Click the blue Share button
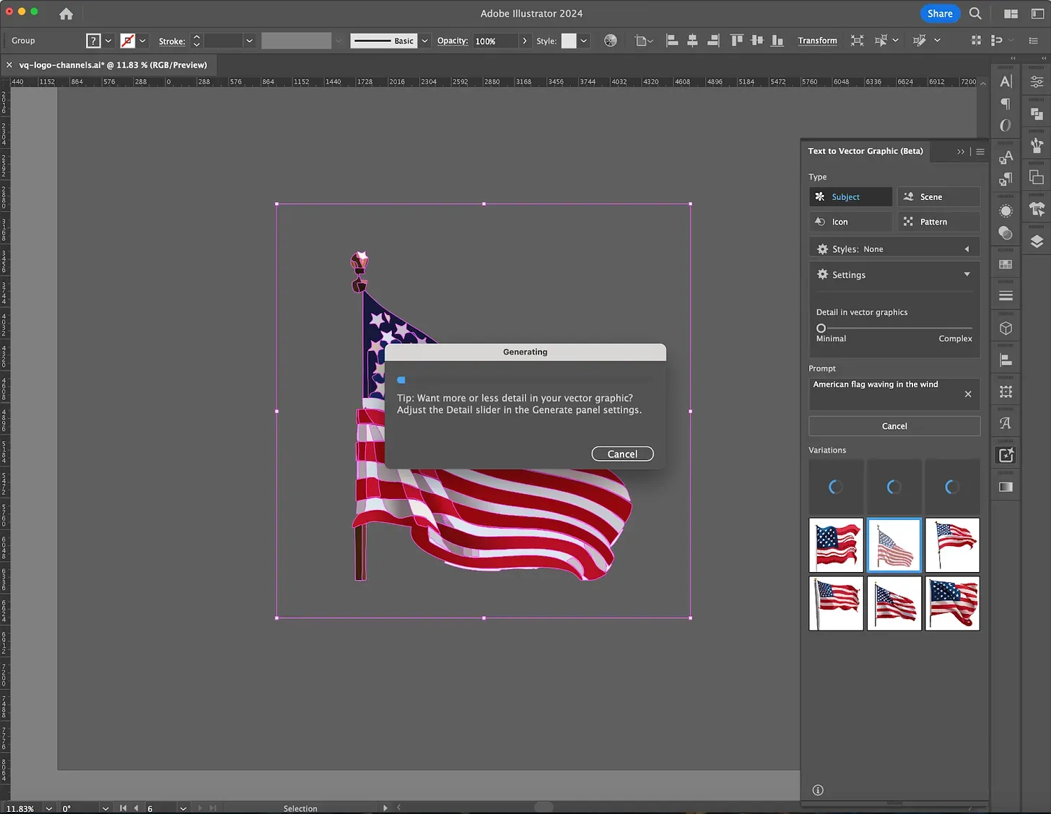Viewport: 1051px width, 814px height. [x=939, y=13]
